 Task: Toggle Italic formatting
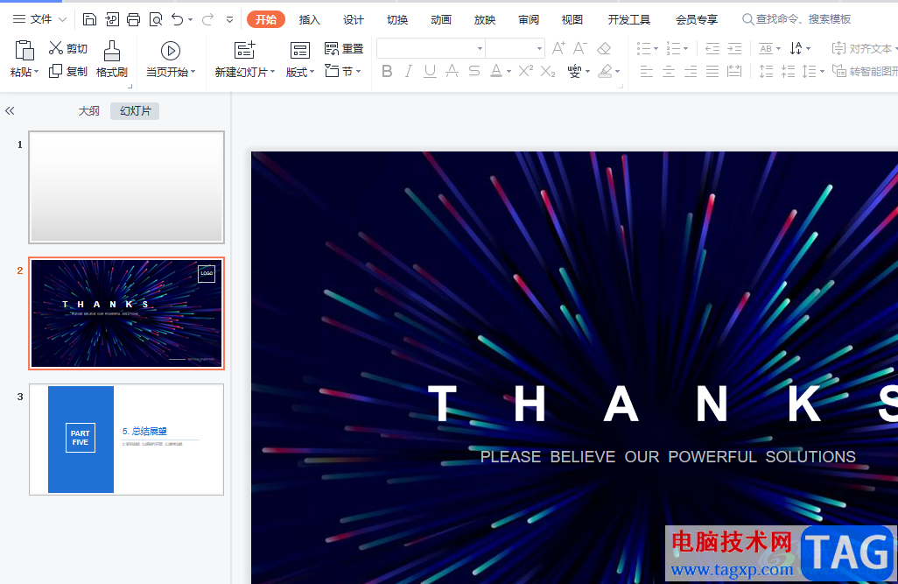click(409, 71)
